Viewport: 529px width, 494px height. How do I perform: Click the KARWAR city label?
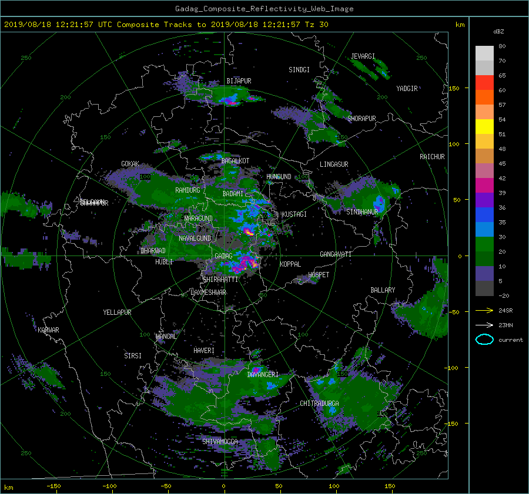pyautogui.click(x=48, y=330)
